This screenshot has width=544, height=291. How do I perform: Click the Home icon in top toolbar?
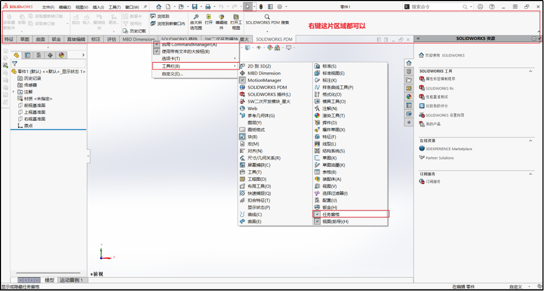click(x=159, y=7)
